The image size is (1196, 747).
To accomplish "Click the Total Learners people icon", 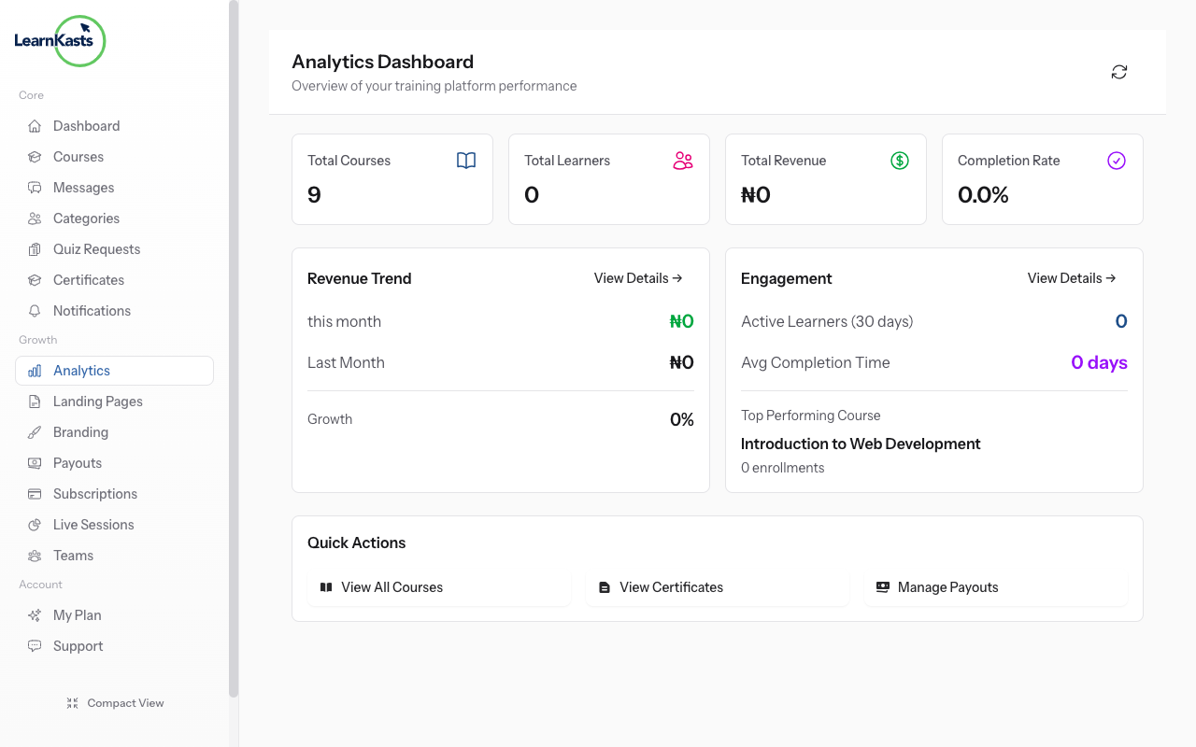I will click(x=683, y=160).
